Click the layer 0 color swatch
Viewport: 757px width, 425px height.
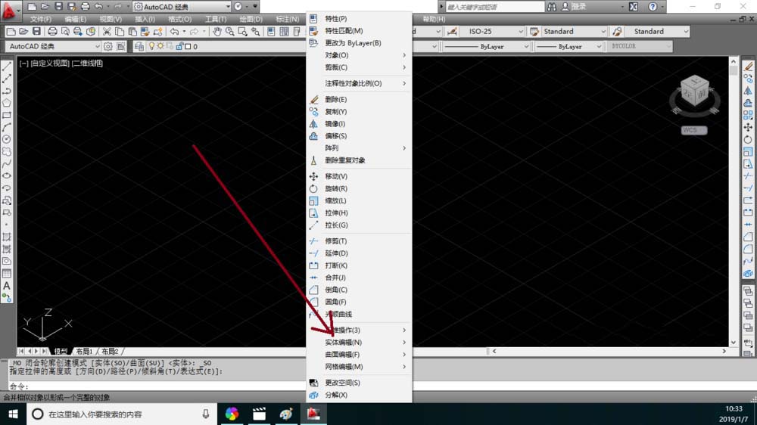pyautogui.click(x=188, y=46)
